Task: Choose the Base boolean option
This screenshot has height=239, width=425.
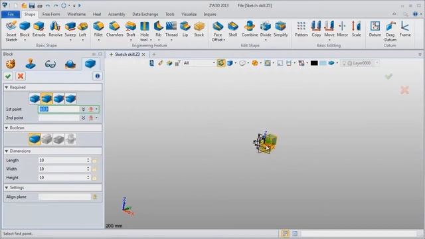Action: [x=35, y=139]
